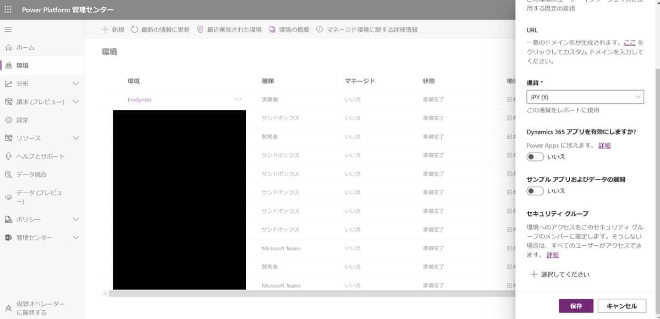
Task: Expand the 管理センター sidebar section chevron
Action: 76,238
